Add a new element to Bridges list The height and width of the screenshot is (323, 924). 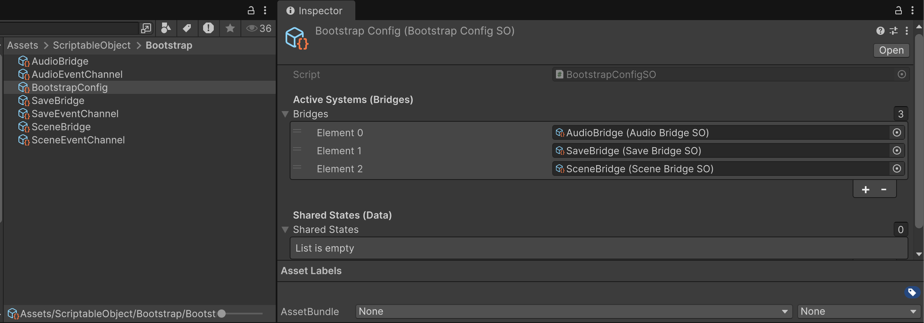(x=866, y=189)
